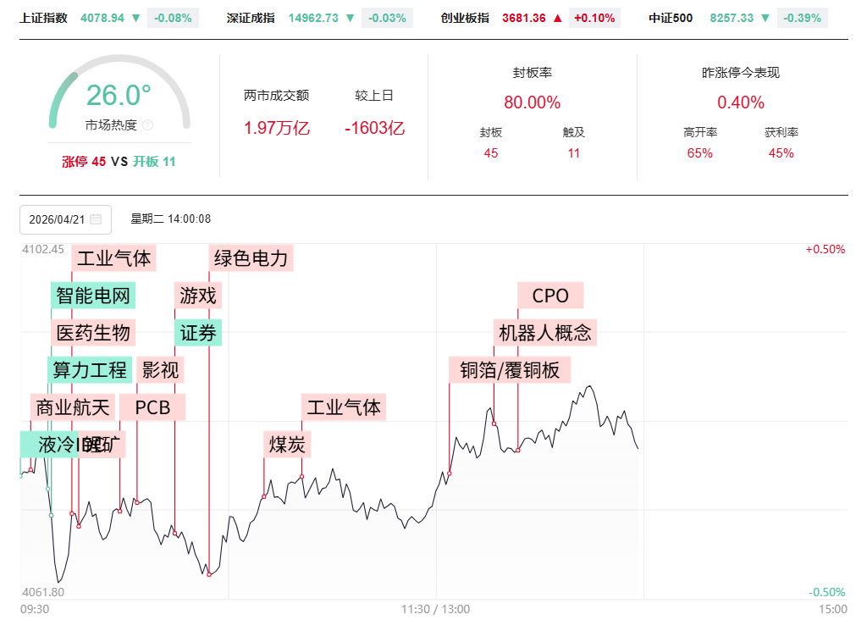The width and height of the screenshot is (867, 631).
Task: Open the 绿色电力 sector tag
Action: click(x=251, y=258)
